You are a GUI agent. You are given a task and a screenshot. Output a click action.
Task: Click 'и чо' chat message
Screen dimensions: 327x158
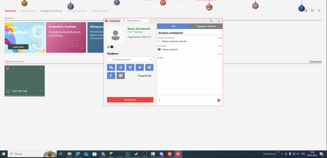coord(160,58)
